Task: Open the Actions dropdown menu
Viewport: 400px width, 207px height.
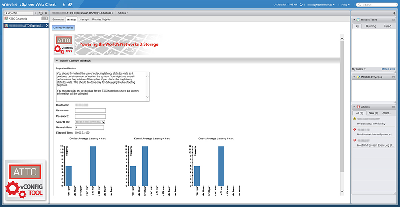Action: (123, 13)
